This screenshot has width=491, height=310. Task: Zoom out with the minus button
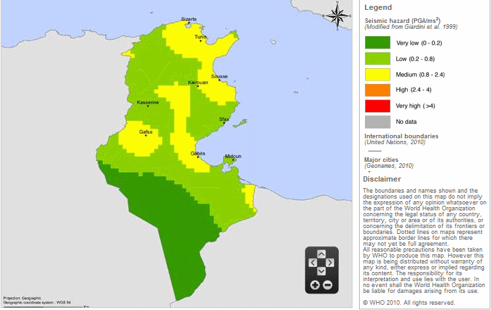pyautogui.click(x=328, y=284)
